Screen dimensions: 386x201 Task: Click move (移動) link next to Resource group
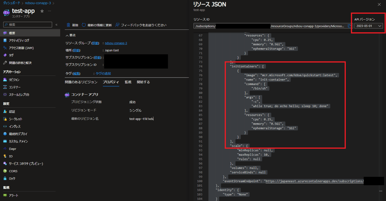pos(95,43)
